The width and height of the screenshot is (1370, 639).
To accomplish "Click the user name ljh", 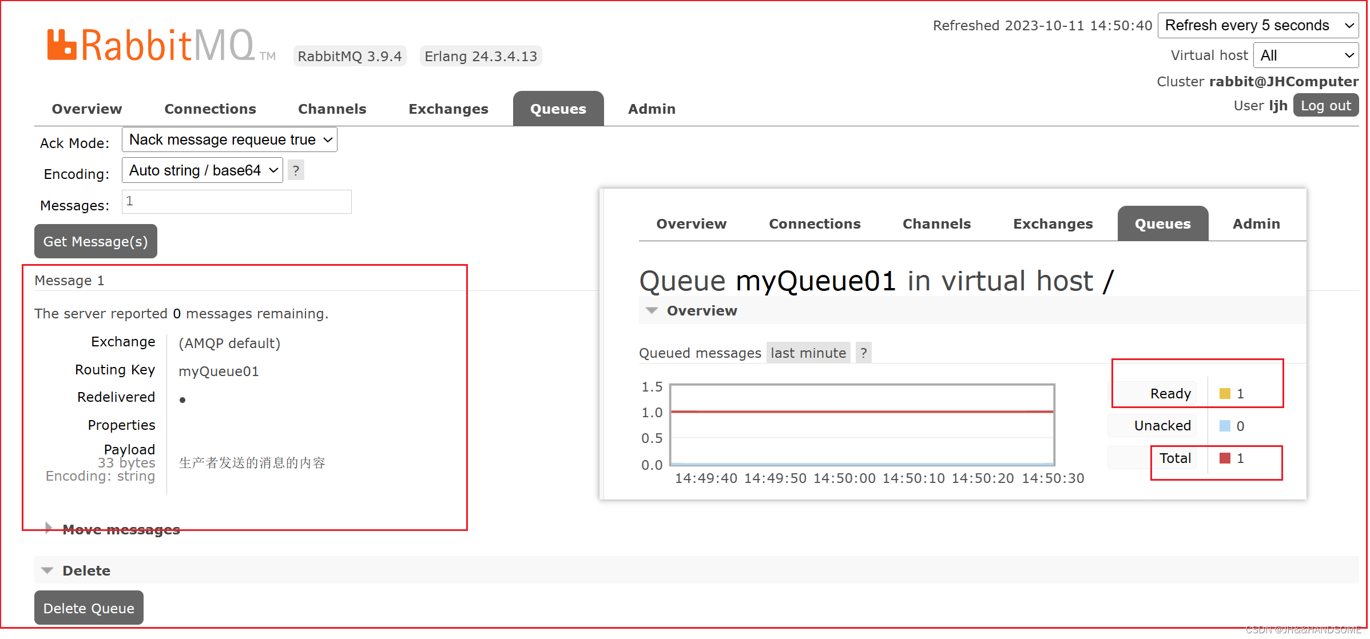I will [x=1278, y=106].
